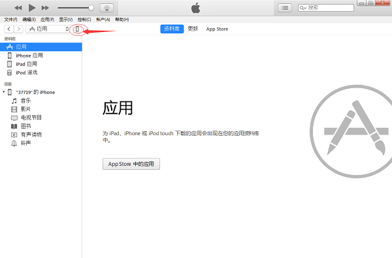Click the rewind previous track button
The width and height of the screenshot is (392, 258).
18,8
